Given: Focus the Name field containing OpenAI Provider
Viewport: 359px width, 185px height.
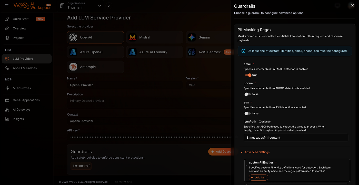Looking at the screenshot, I should [x=125, y=85].
